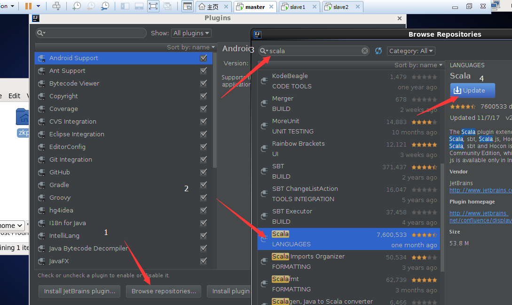Viewport: 512px width, 305px height.
Task: Select Scala Imports Organizer row
Action: (349, 261)
